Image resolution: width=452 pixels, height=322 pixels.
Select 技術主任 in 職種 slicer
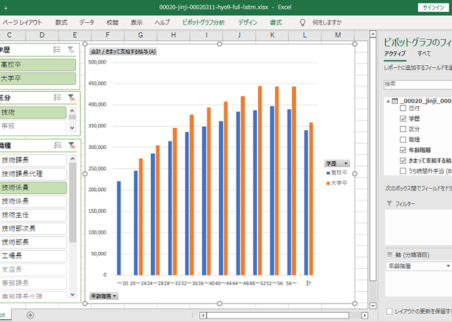(33, 215)
